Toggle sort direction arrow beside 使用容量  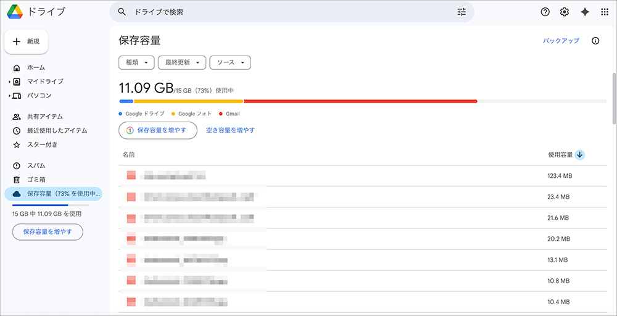579,155
